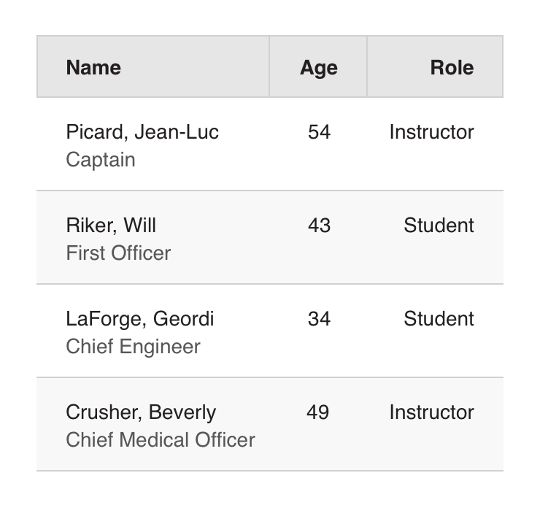Screen dimensions: 540x508
Task: Select age 34 cell
Action: (319, 319)
